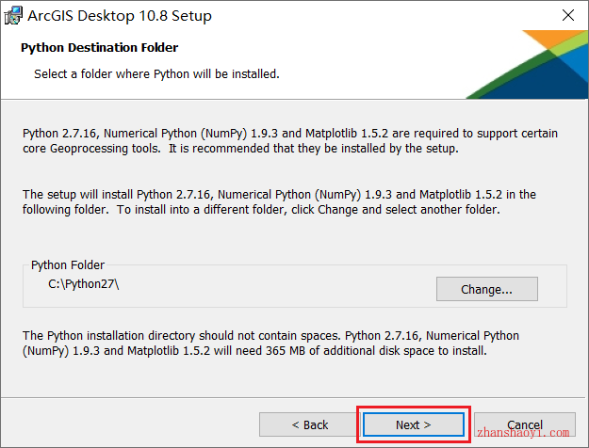Image resolution: width=589 pixels, height=448 pixels.
Task: Click the paragraph starting 'The setup will install'
Action: [x=279, y=201]
